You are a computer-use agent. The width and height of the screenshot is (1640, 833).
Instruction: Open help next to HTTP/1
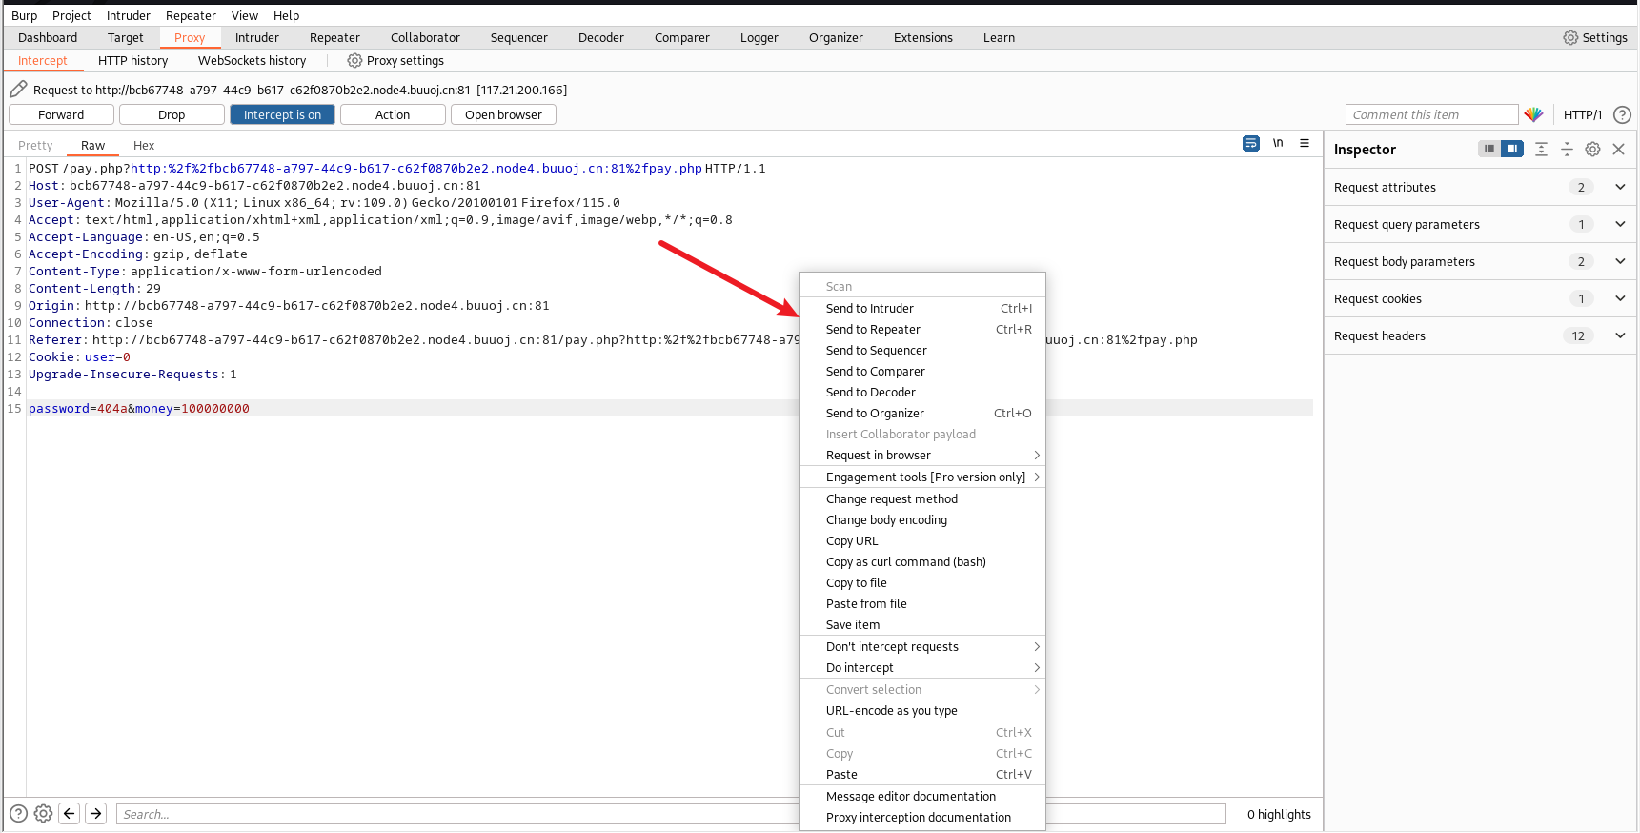point(1622,114)
